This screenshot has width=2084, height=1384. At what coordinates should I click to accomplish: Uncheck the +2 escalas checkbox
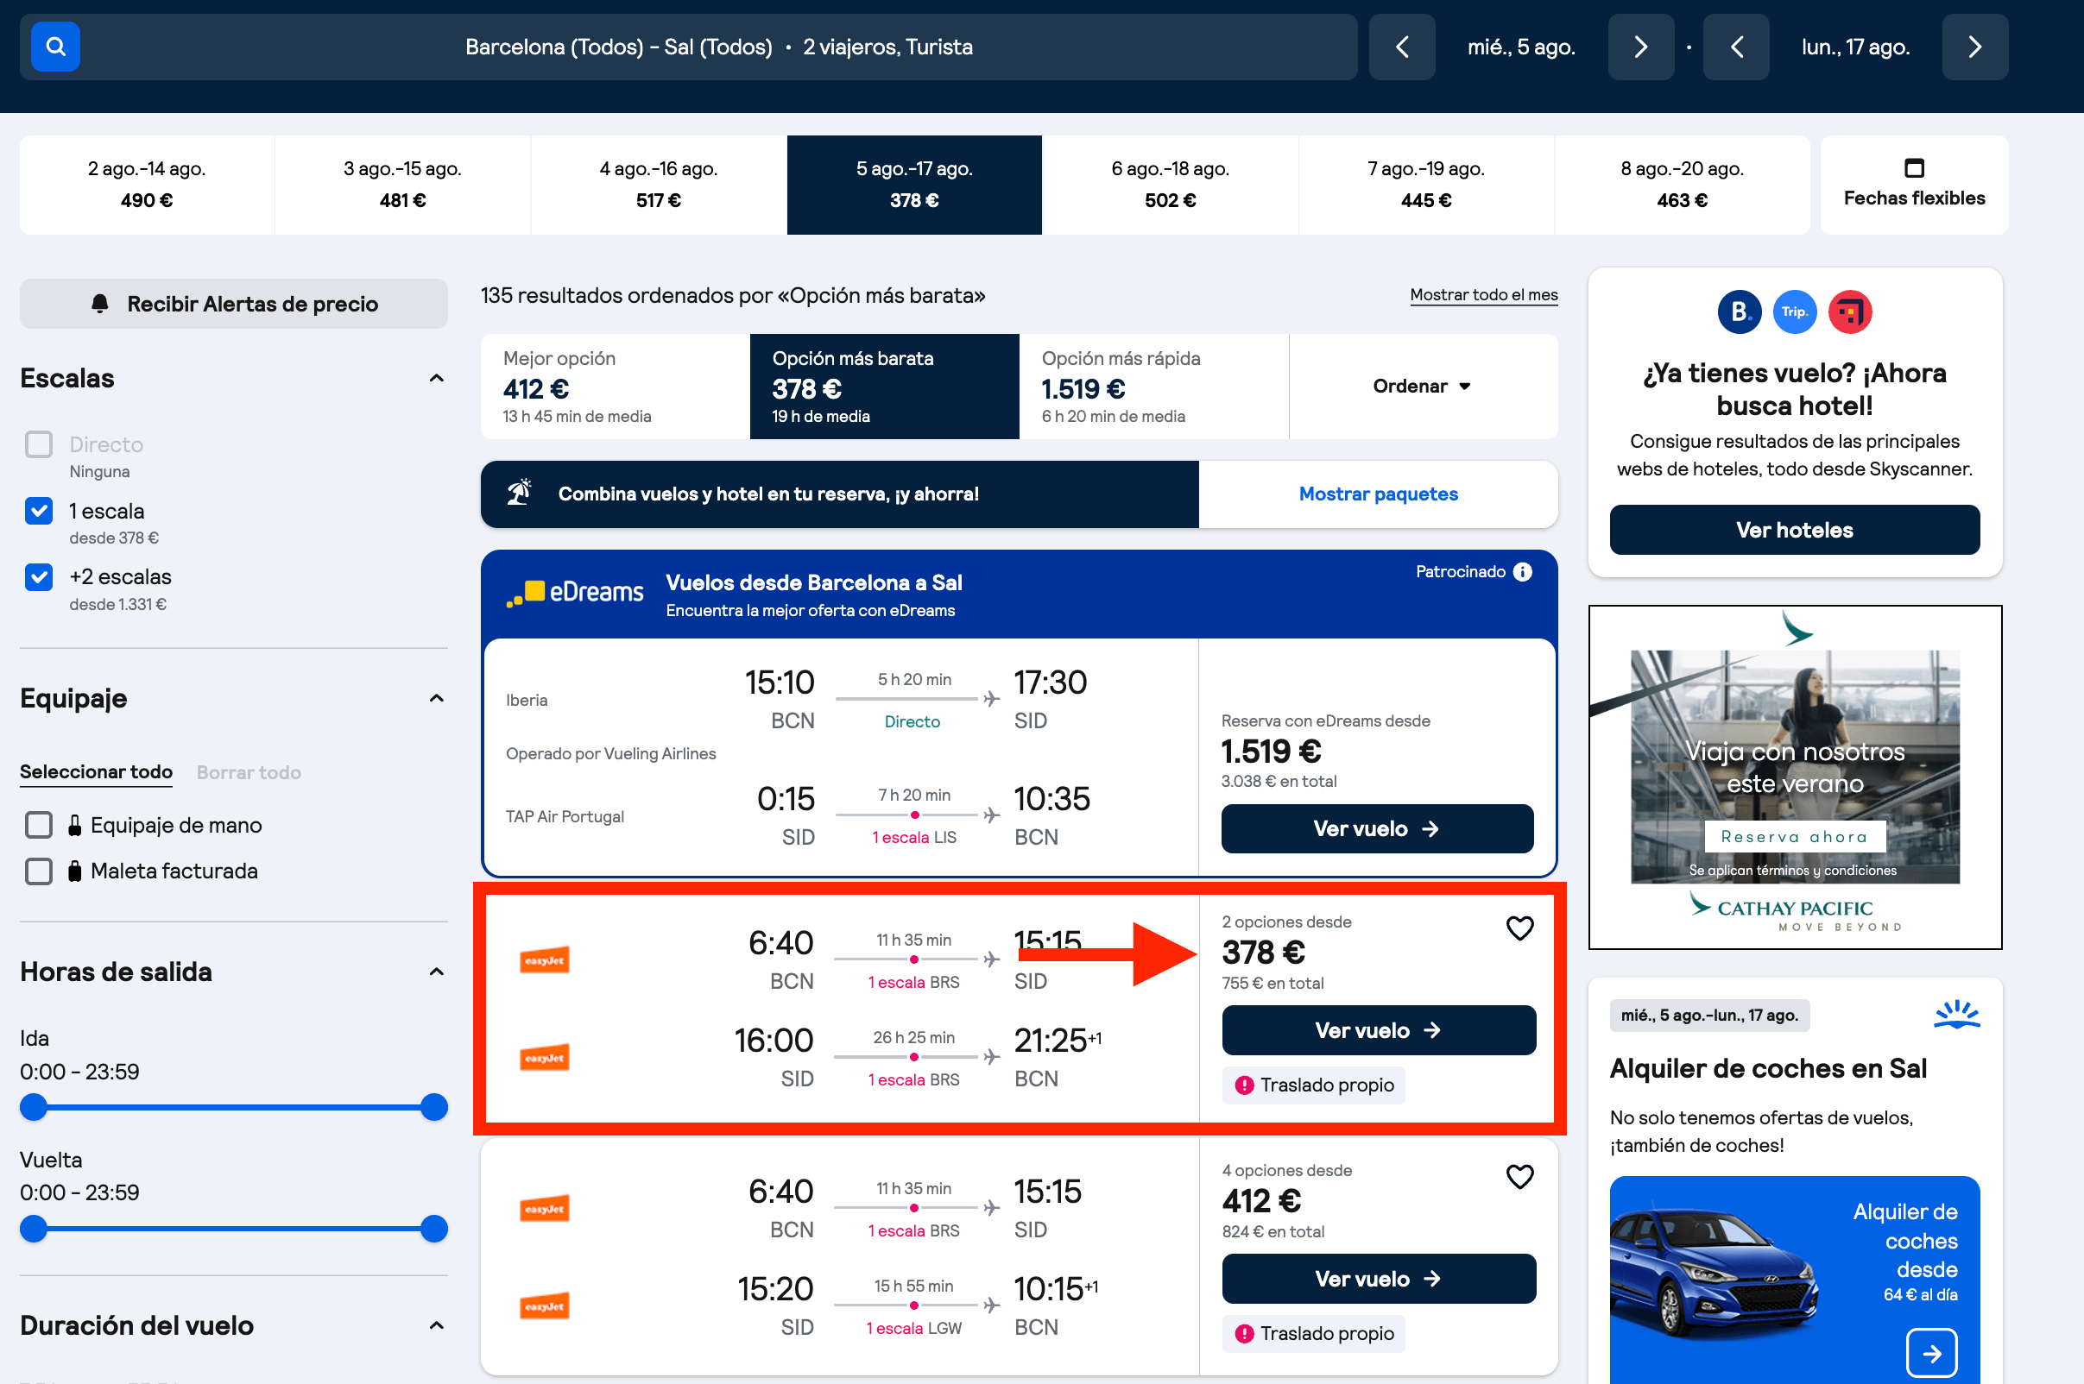pyautogui.click(x=39, y=576)
